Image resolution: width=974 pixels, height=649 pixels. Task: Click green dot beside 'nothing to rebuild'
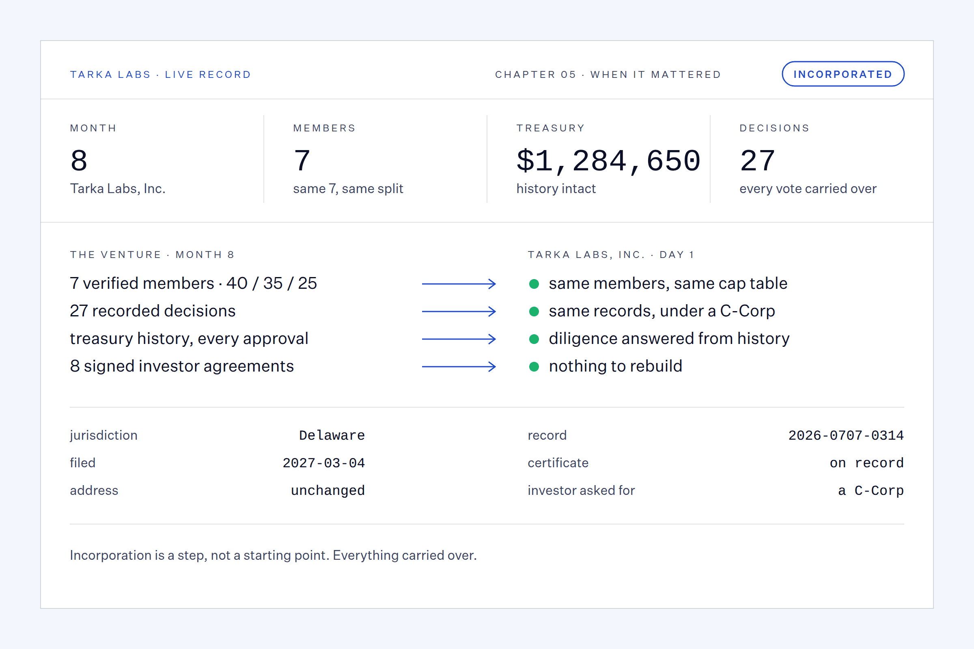coord(534,367)
